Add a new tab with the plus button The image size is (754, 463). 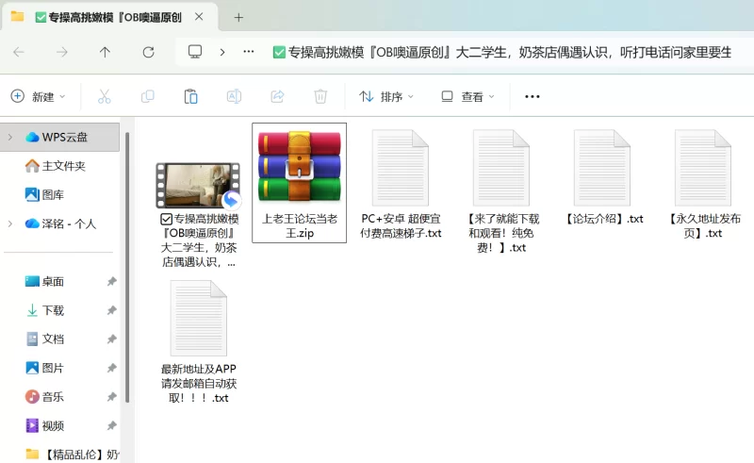click(238, 18)
